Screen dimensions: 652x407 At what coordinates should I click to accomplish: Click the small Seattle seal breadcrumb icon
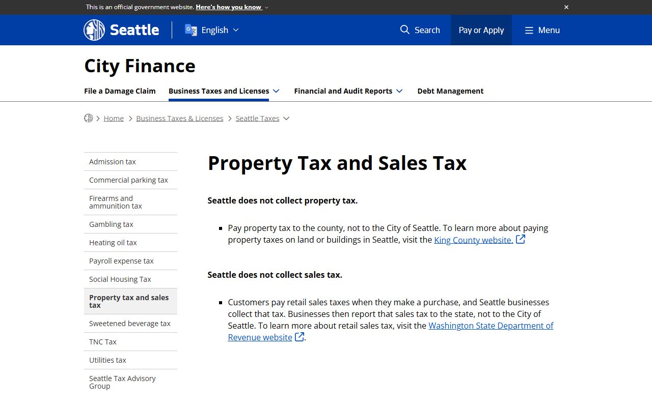(89, 118)
